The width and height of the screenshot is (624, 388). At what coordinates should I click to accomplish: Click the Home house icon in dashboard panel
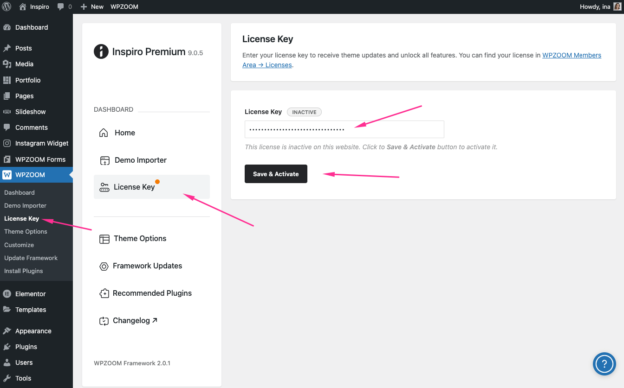(104, 133)
